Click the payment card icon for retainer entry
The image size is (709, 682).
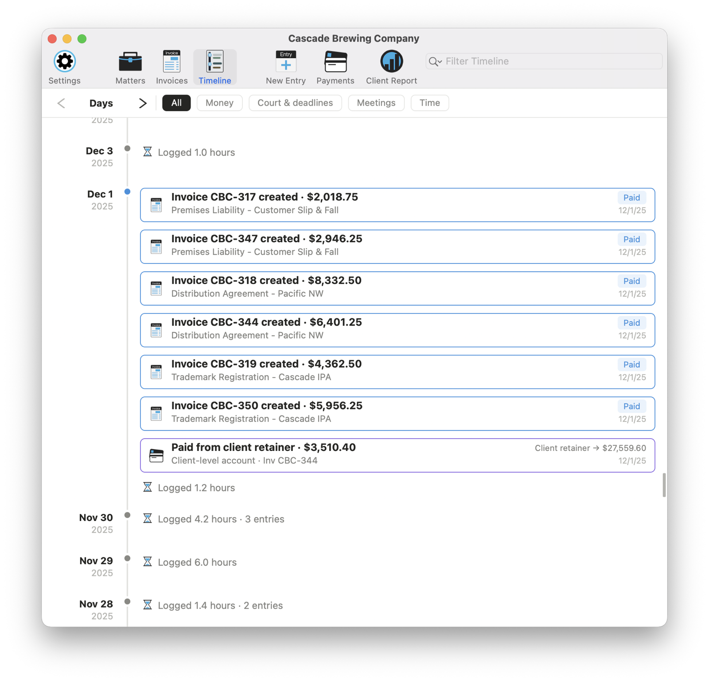pyautogui.click(x=156, y=455)
